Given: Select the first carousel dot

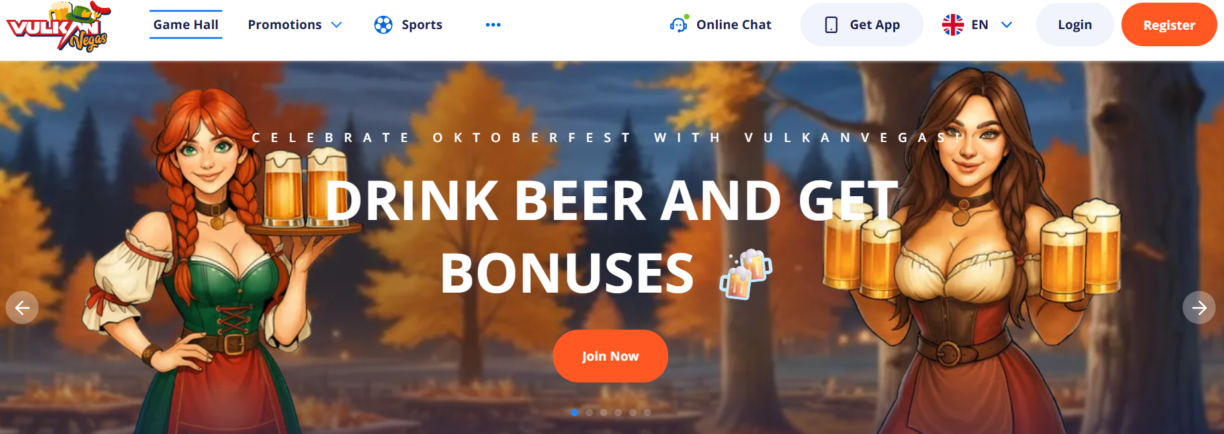Looking at the screenshot, I should coord(574,412).
